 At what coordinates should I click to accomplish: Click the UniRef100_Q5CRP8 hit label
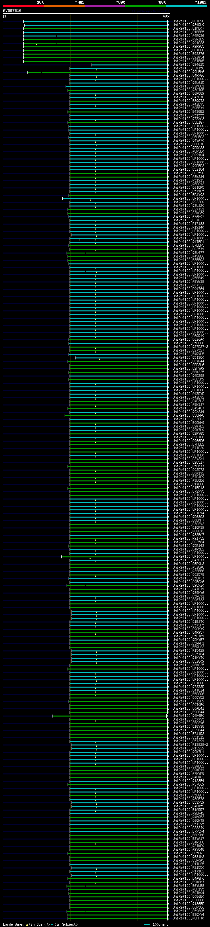[188, 415]
